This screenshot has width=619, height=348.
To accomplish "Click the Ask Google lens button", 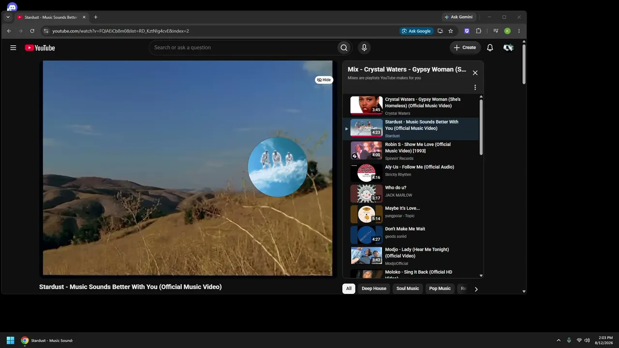I will (416, 31).
